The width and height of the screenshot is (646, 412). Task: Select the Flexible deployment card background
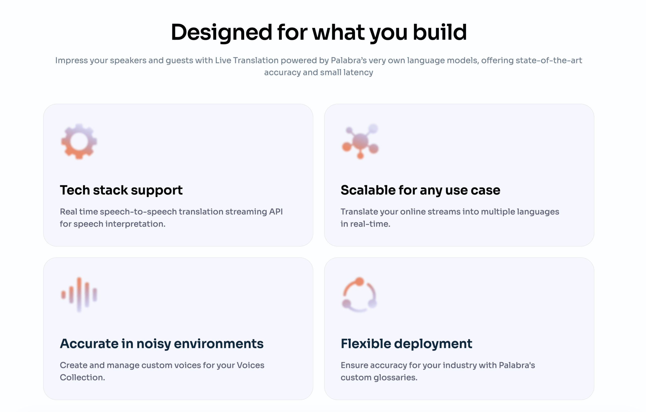(x=459, y=329)
